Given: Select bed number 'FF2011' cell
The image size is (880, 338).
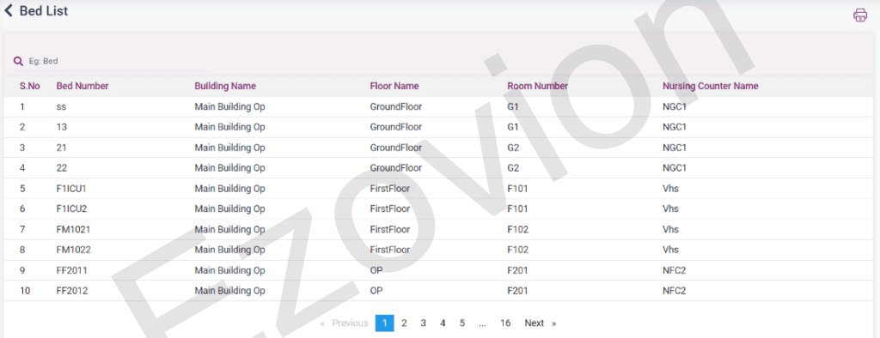Looking at the screenshot, I should click(72, 270).
